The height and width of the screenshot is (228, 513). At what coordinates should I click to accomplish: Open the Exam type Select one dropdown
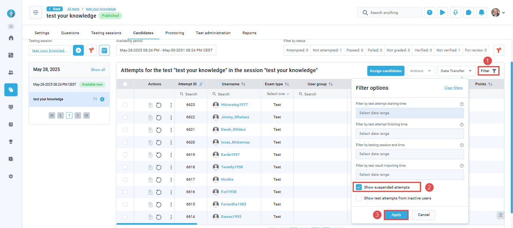(x=278, y=94)
